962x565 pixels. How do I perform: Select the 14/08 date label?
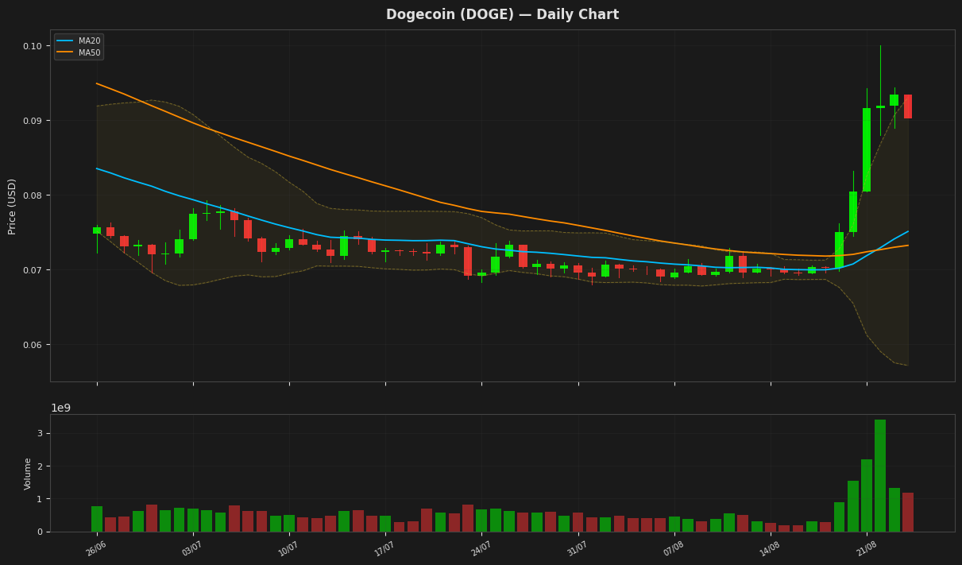click(x=770, y=548)
